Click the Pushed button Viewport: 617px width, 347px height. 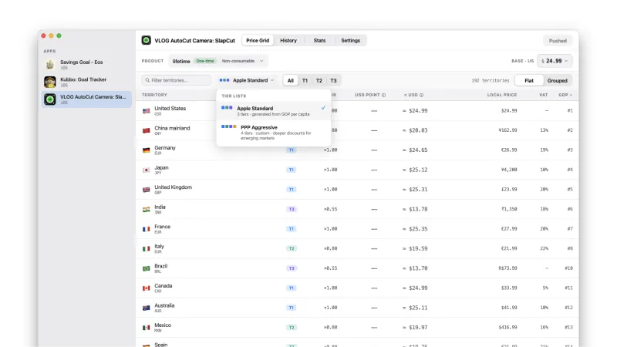click(x=558, y=41)
